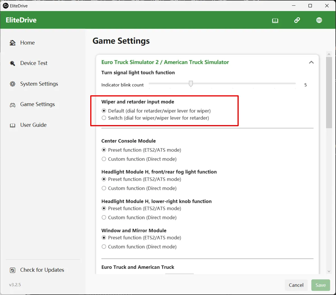Click Euro Truck Simulator 2 / American Truck Simulator heading
Image resolution: width=336 pixels, height=295 pixels.
point(165,62)
